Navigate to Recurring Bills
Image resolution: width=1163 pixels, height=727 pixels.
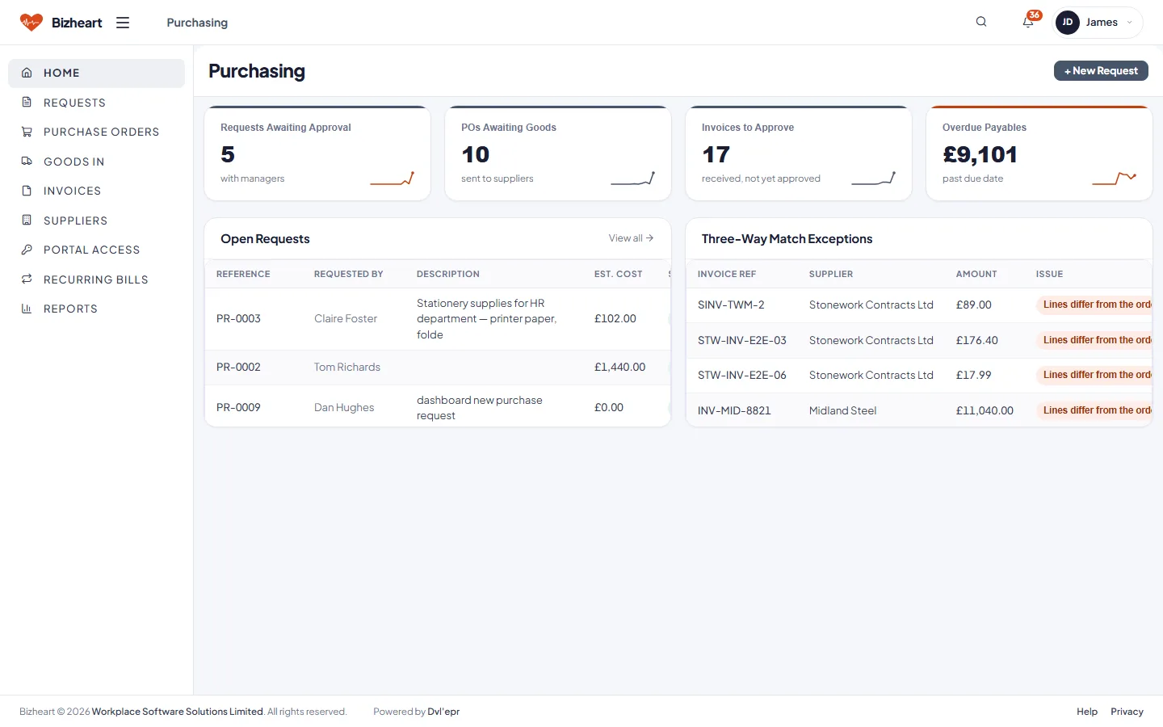coord(96,279)
